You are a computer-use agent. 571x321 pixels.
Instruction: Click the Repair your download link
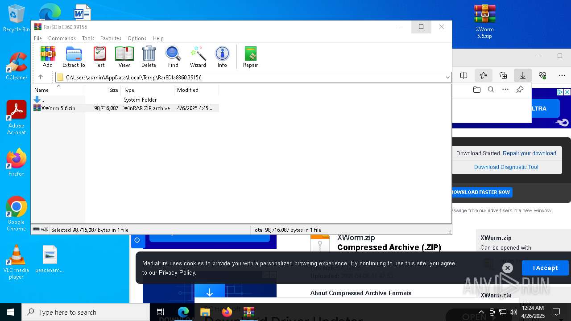530,153
